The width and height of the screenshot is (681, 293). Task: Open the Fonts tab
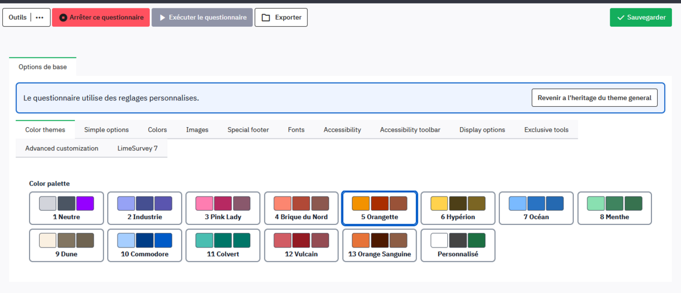click(296, 129)
